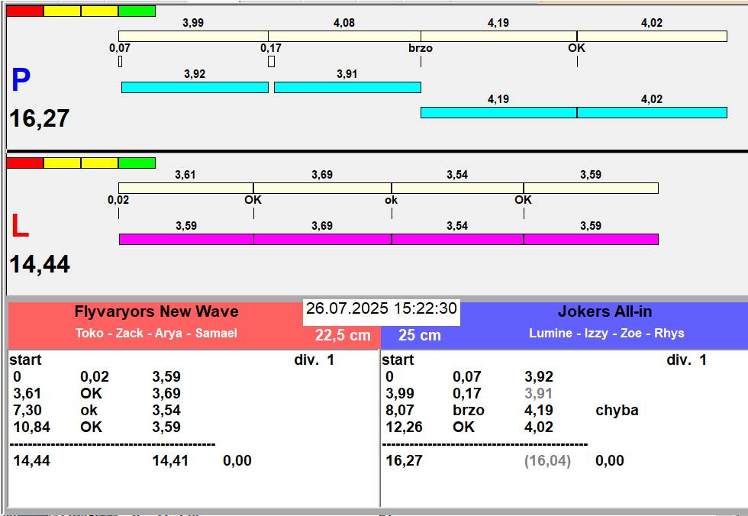Click the 'brzo' marker under the lane P bar
The width and height of the screenshot is (748, 516).
(x=421, y=48)
